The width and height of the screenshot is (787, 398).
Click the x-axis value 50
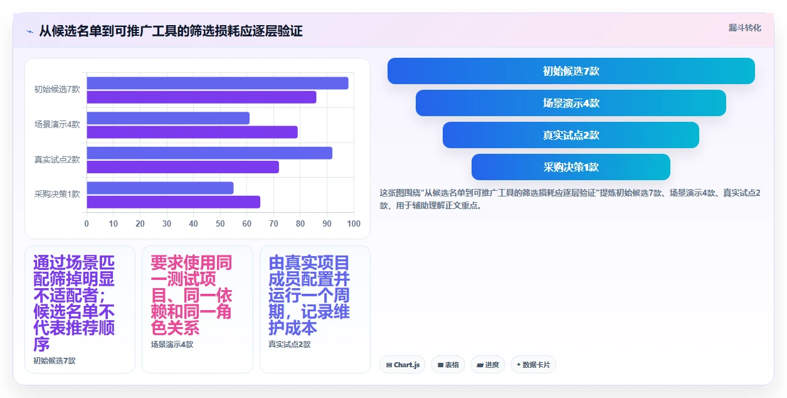point(220,223)
